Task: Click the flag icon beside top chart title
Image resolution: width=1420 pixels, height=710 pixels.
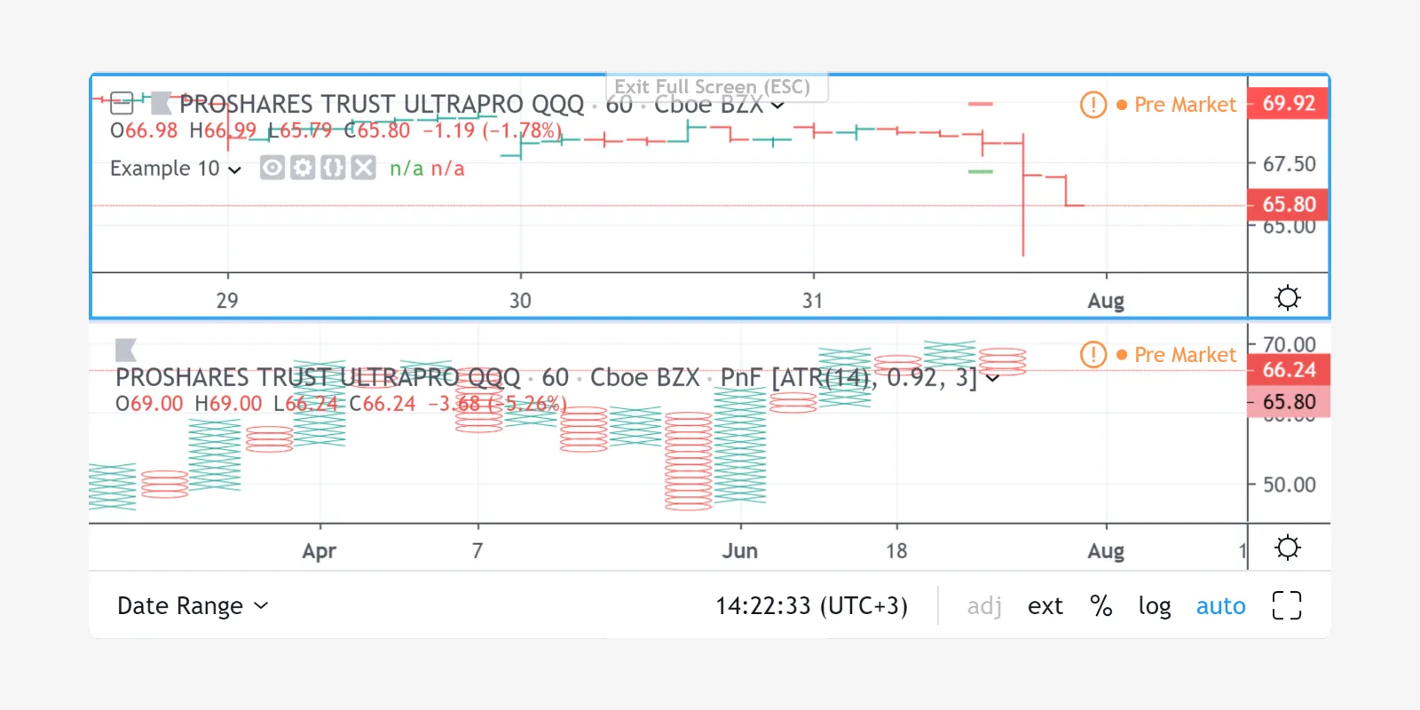Action: 161,103
